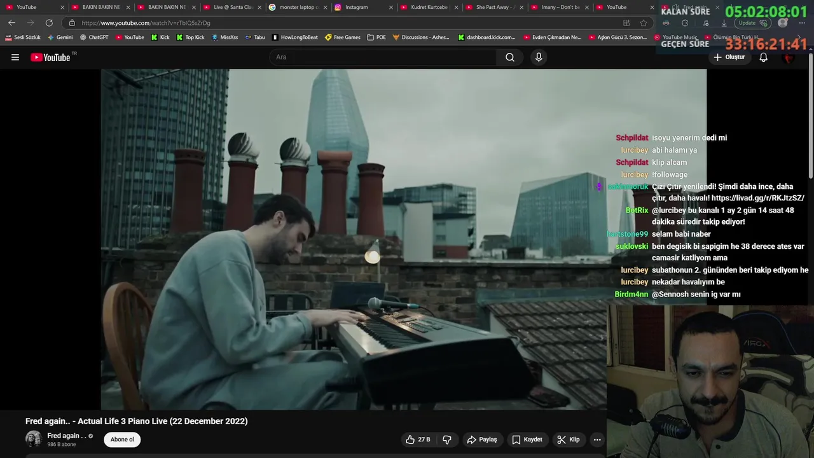
Task: Open Fred again . . channel name link
Action: (x=67, y=436)
